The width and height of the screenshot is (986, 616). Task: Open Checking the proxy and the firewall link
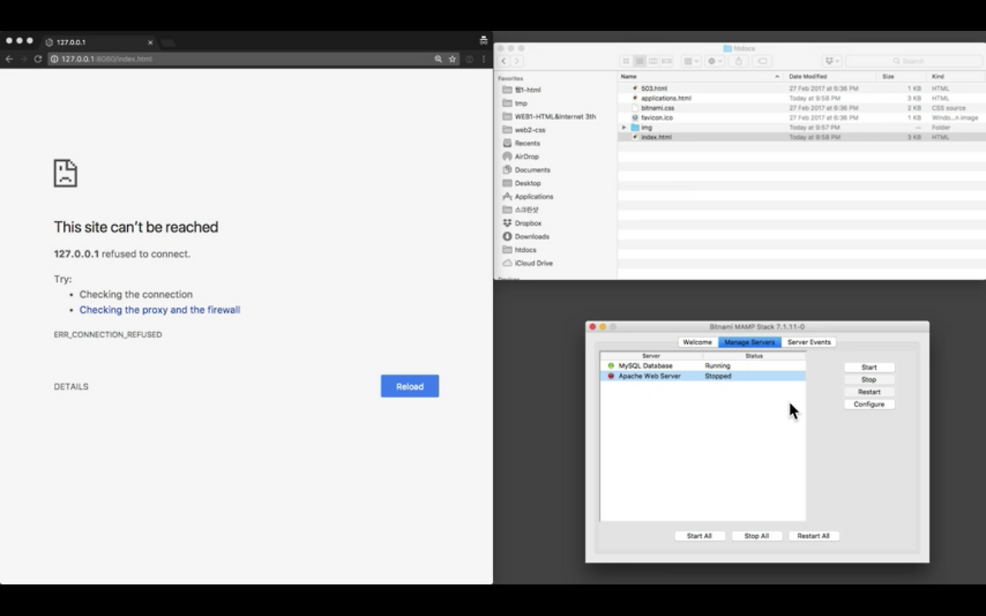[159, 310]
